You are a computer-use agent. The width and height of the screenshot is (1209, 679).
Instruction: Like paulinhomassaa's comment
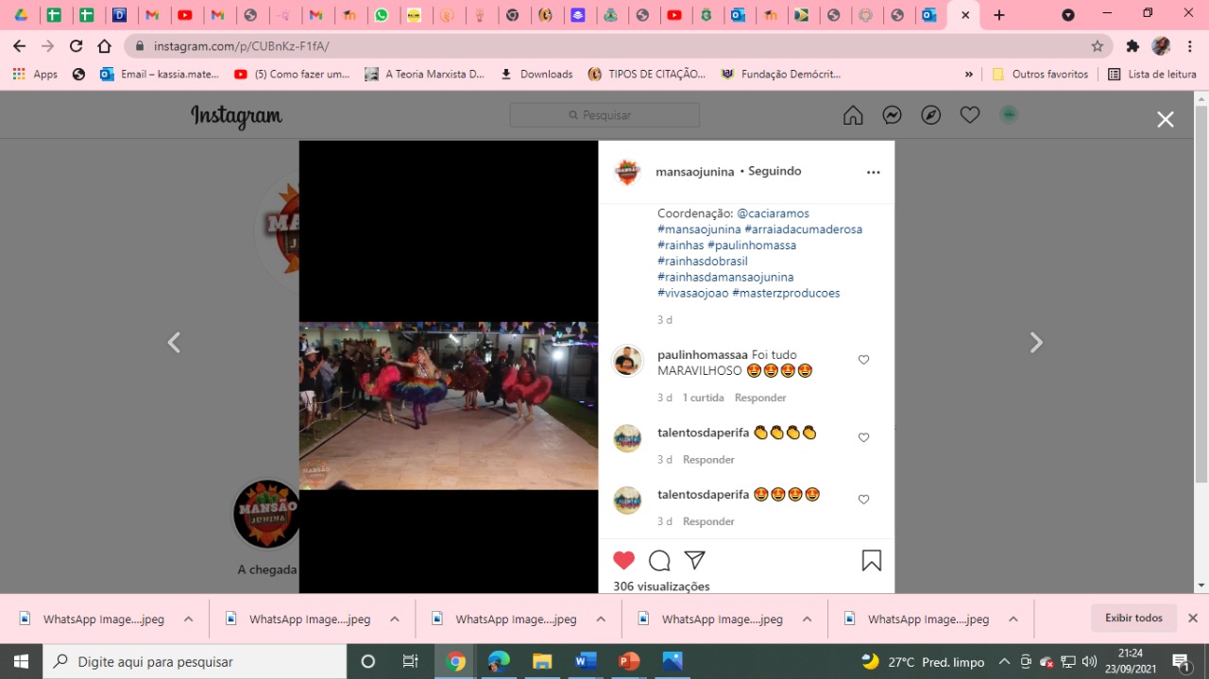tap(863, 360)
